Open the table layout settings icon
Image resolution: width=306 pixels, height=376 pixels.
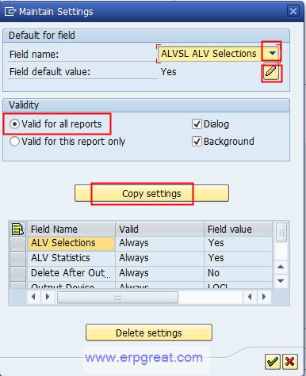point(17,229)
